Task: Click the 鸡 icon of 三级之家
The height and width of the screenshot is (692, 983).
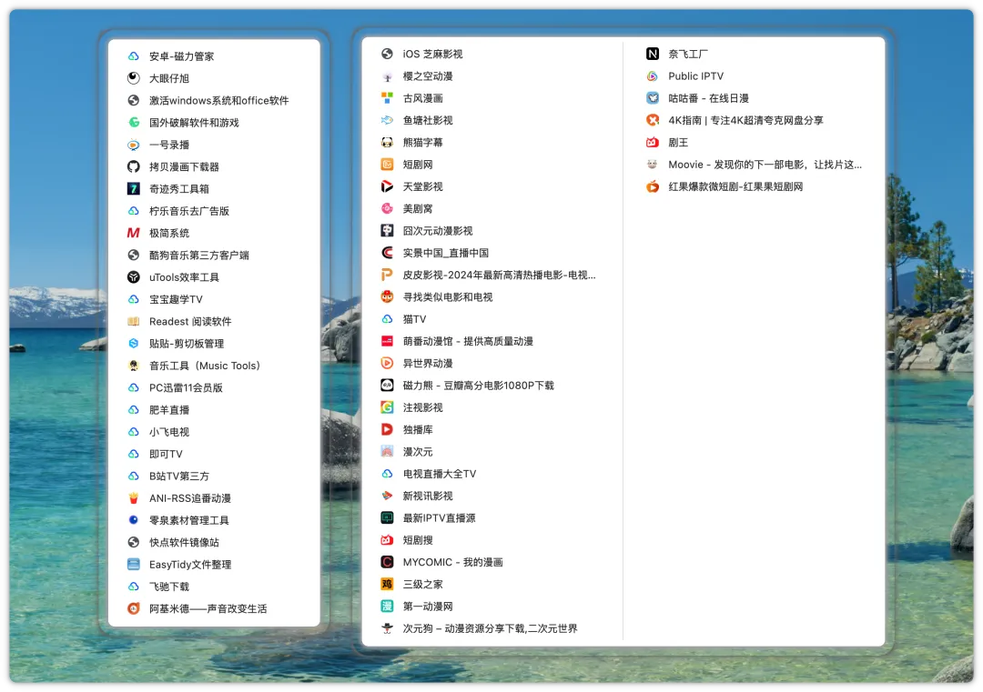Action: point(388,585)
